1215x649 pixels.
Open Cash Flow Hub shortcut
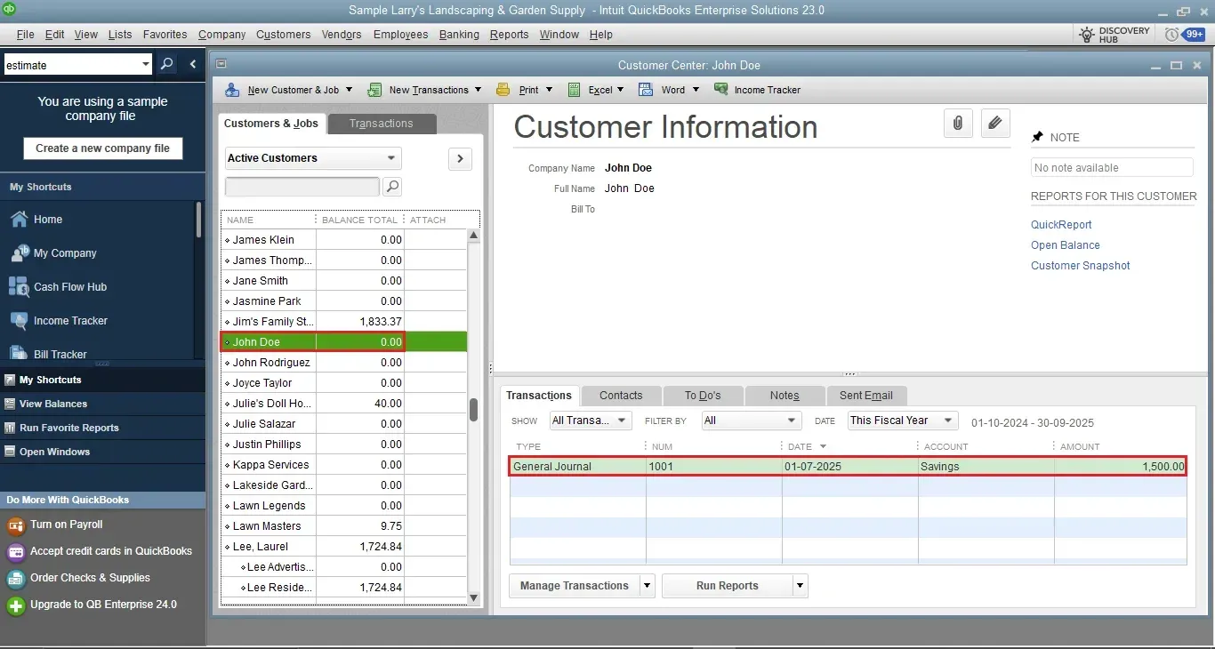click(x=58, y=287)
